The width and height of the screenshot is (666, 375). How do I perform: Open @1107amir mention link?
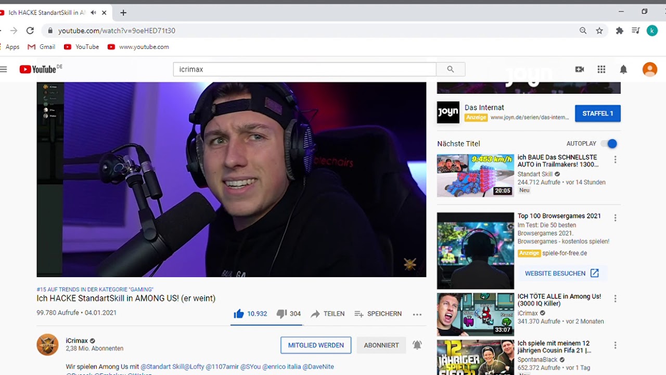[x=222, y=367]
